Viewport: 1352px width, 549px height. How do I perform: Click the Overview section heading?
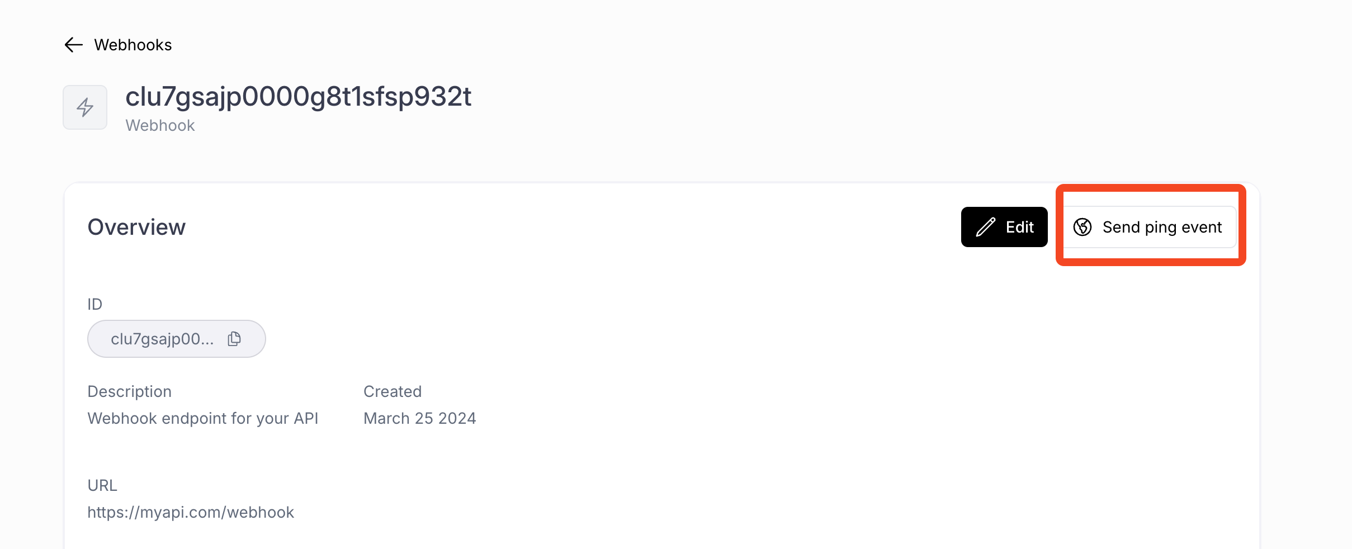[x=137, y=227]
